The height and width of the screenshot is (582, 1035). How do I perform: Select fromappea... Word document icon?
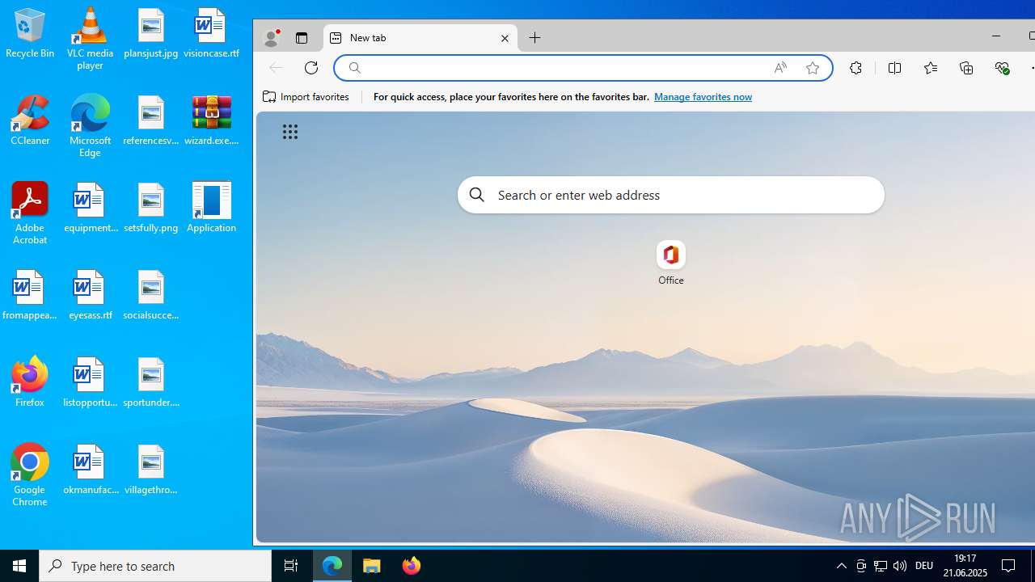coord(30,295)
